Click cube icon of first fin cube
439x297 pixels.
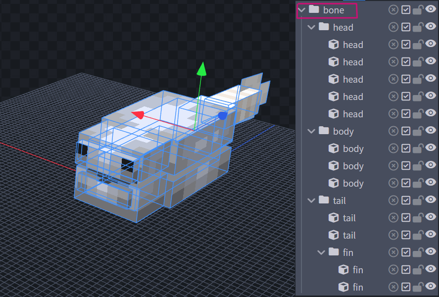343,270
